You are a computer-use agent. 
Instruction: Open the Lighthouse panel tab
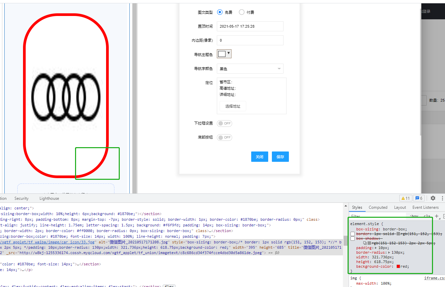coord(49,198)
